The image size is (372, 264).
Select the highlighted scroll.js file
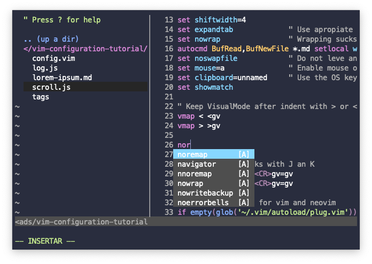pyautogui.click(x=86, y=87)
